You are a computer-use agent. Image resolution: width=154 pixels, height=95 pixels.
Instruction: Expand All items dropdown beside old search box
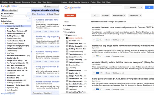[x=51, y=6]
